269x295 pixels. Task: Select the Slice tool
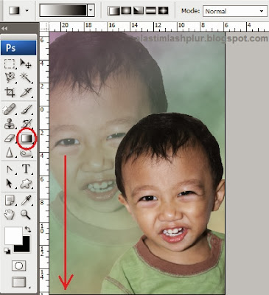tap(26, 92)
